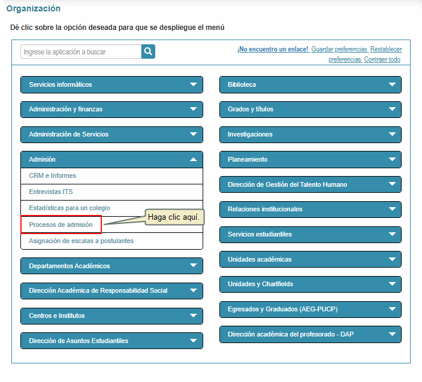Open Procesos de admisión
This screenshot has width=422, height=382.
coord(61,225)
